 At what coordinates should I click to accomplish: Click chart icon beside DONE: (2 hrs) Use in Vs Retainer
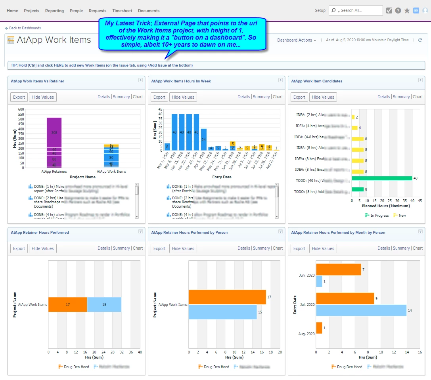[x=30, y=198]
